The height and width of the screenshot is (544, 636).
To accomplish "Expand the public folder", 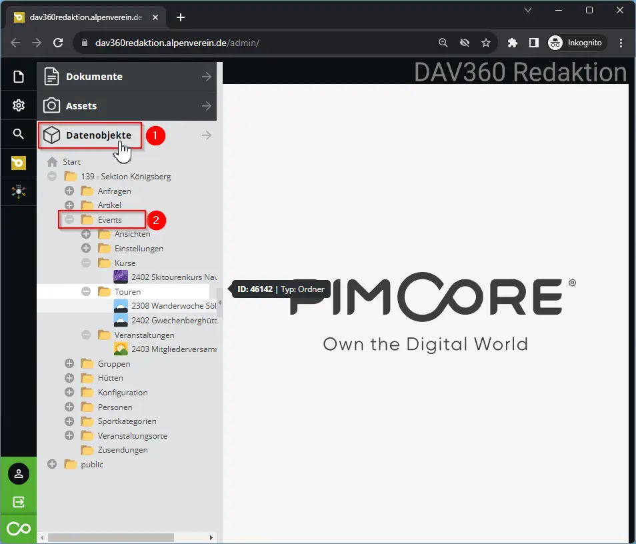I will [x=53, y=464].
